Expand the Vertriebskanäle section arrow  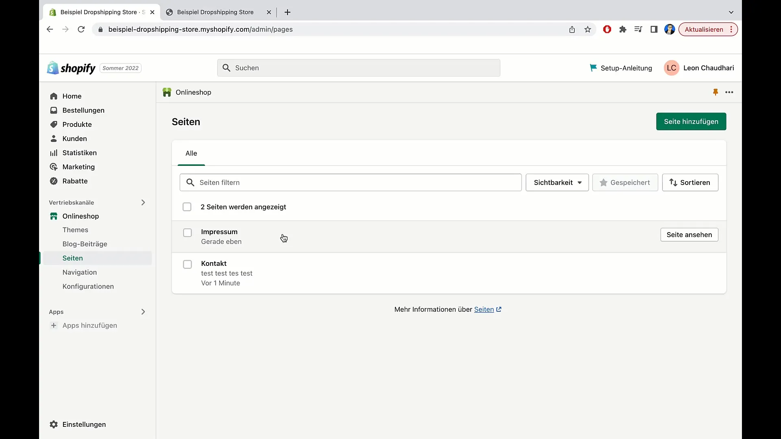(x=143, y=202)
